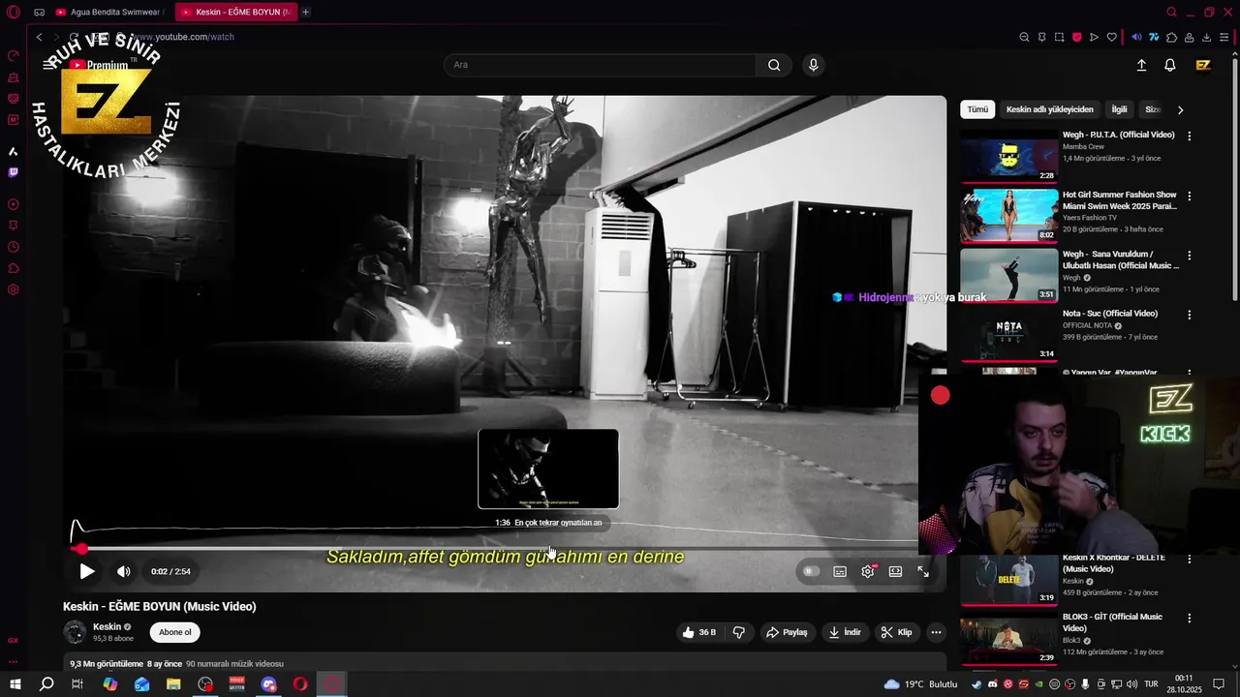Open options menu for Wegh - Sana Vuruldum
Viewport: 1240px width, 697px height.
click(1190, 256)
